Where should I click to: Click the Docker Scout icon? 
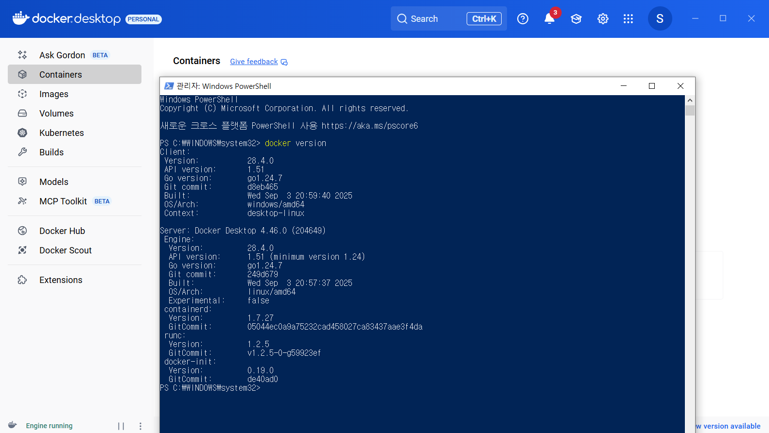(x=22, y=250)
